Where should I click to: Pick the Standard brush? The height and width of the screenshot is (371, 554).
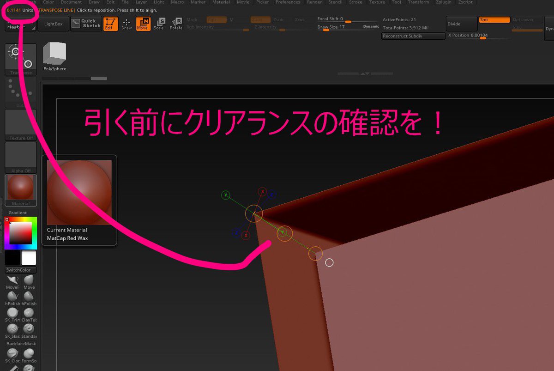tap(29, 329)
